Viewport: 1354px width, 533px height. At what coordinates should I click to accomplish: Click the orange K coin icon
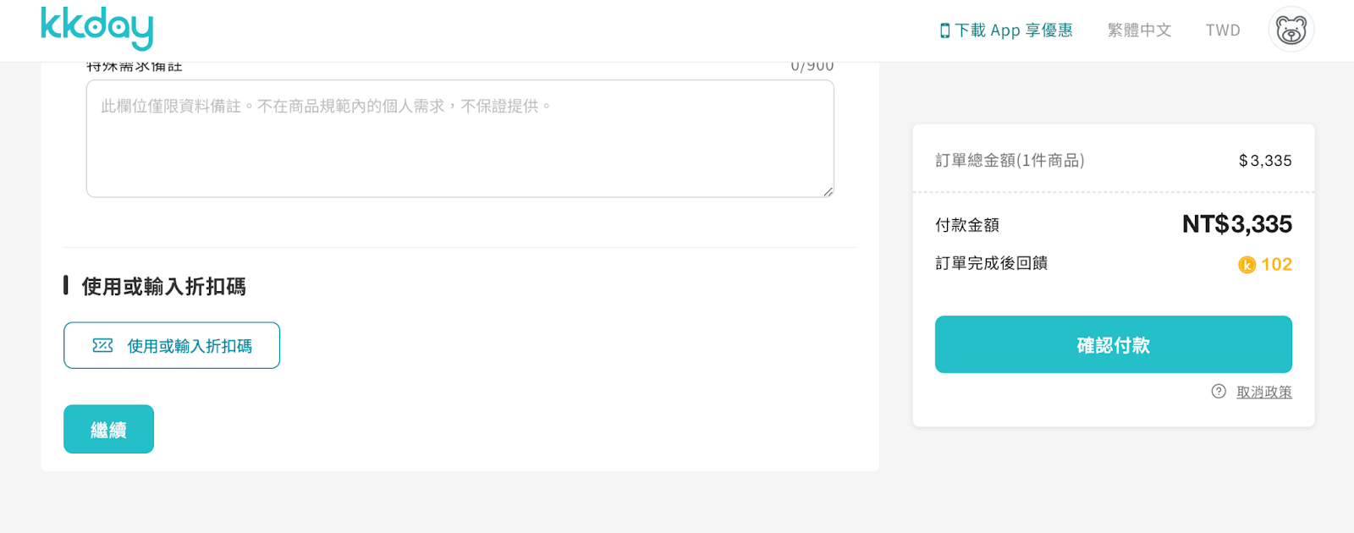1247,265
